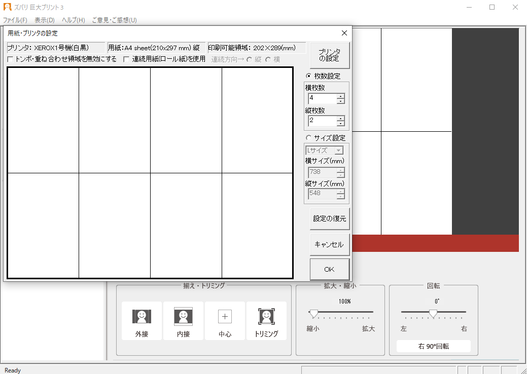Click the application icon in the title bar
Image resolution: width=527 pixels, height=374 pixels.
tap(7, 7)
